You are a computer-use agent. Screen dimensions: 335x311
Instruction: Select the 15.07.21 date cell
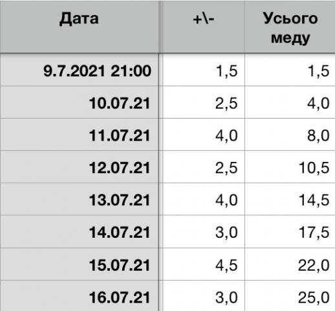point(79,264)
